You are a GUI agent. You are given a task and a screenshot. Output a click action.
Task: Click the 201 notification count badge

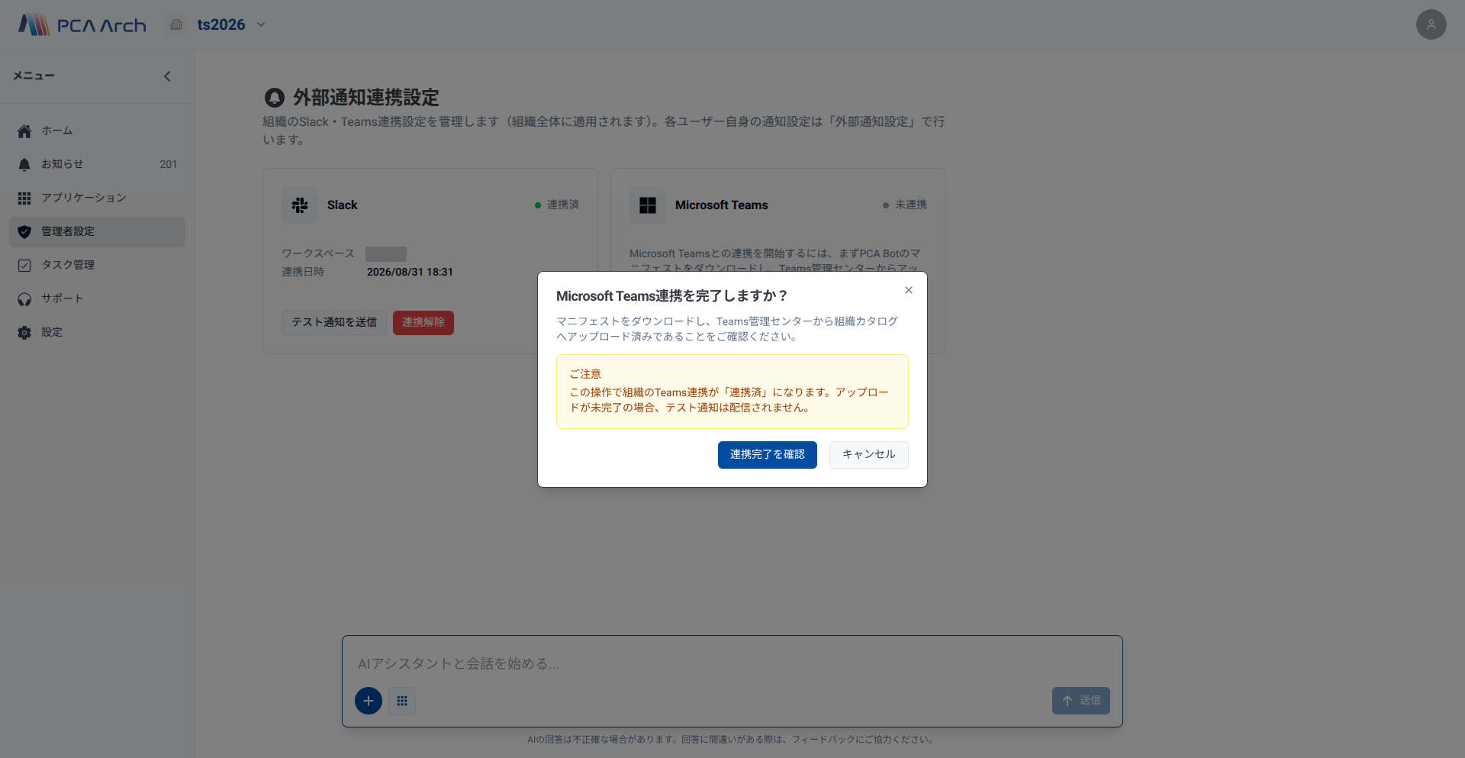(x=168, y=164)
